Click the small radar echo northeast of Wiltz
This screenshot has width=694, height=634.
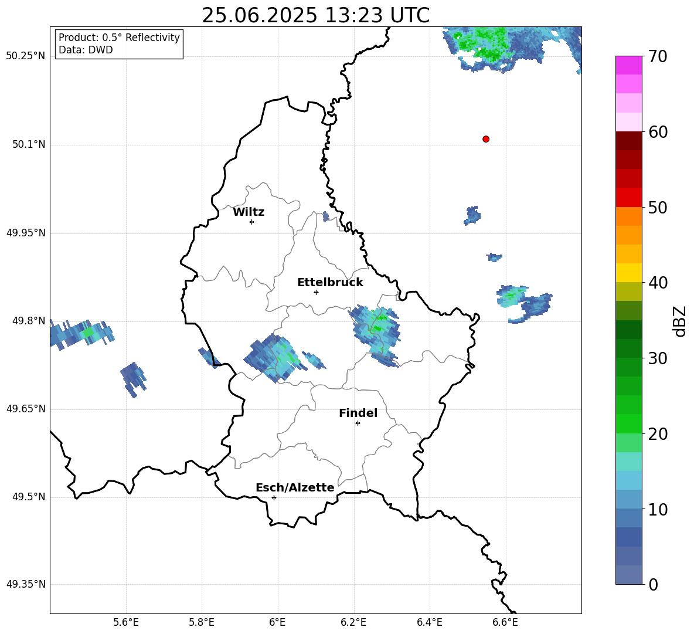click(x=326, y=216)
